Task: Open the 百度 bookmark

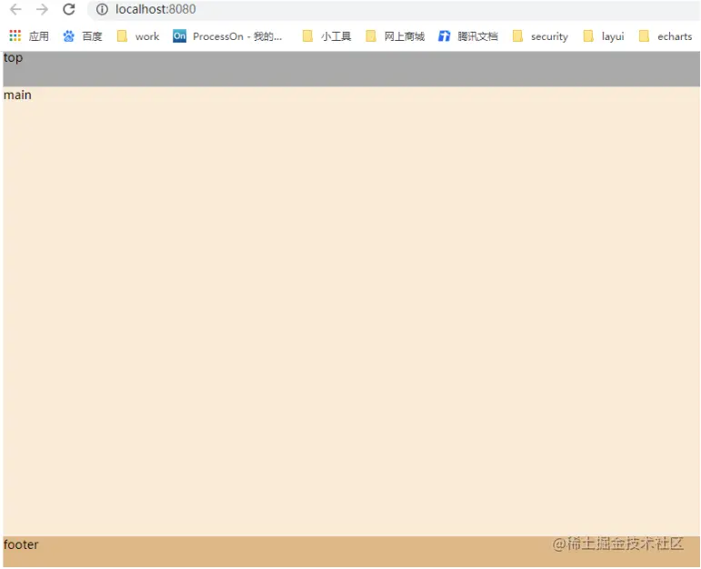Action: coord(83,36)
